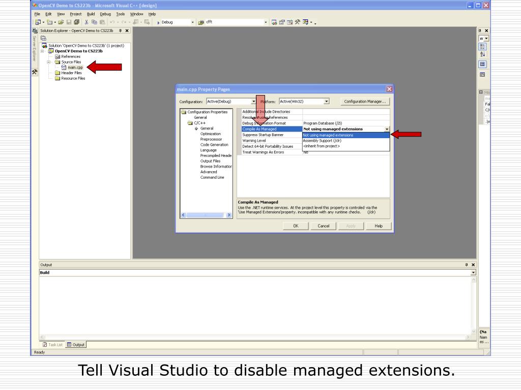
Task: Select '<inherit from project>' option
Action: pos(345,146)
